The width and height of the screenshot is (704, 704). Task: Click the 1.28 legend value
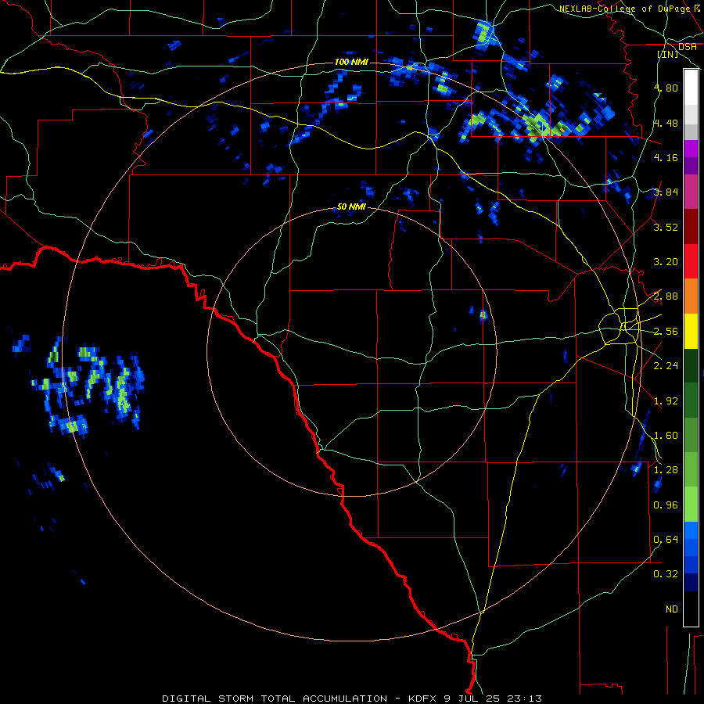(x=666, y=470)
